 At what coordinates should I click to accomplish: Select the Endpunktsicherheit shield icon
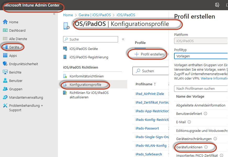[x=5, y=64]
